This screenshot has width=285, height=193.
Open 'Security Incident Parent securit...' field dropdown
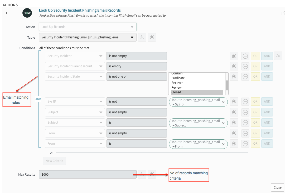pyautogui.click(x=75, y=66)
